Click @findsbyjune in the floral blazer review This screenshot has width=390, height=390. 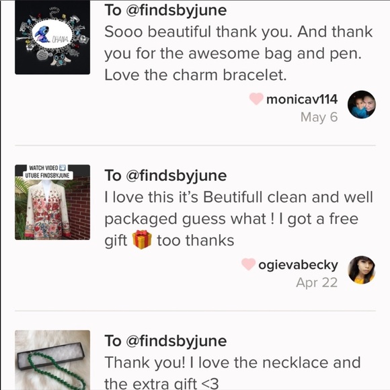tap(177, 175)
